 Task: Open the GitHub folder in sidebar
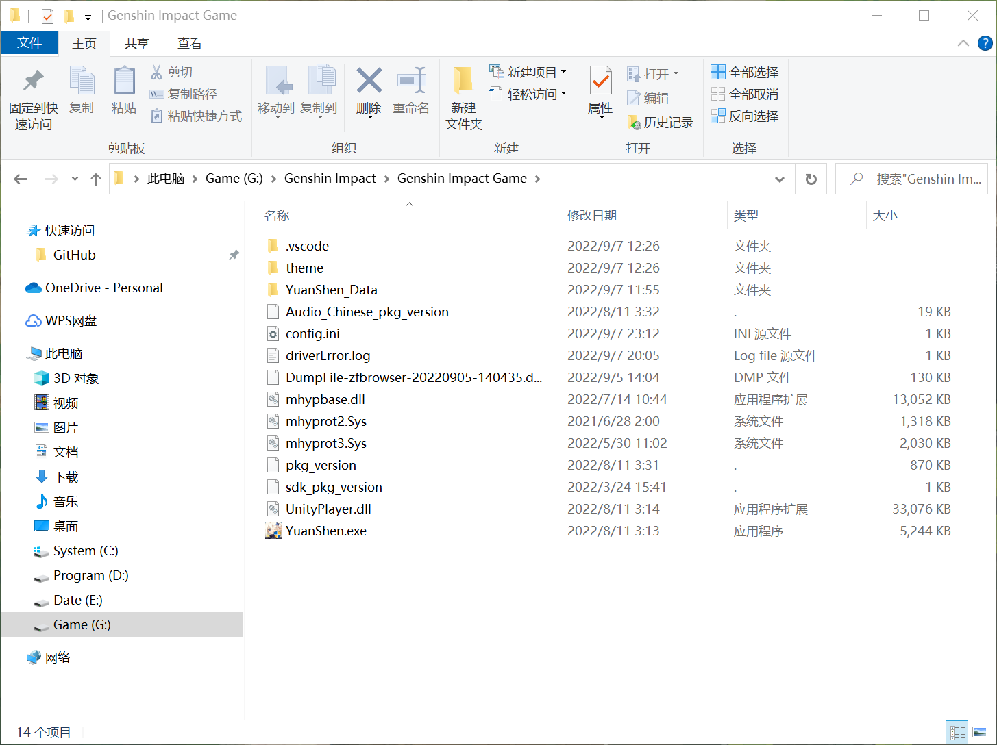pos(74,255)
